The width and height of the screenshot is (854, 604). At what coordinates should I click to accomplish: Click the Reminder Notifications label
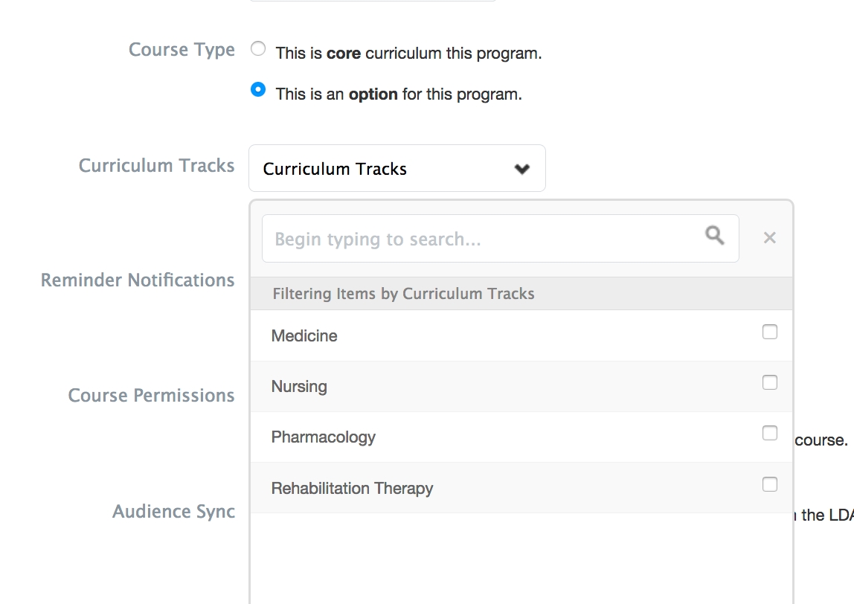tap(138, 280)
